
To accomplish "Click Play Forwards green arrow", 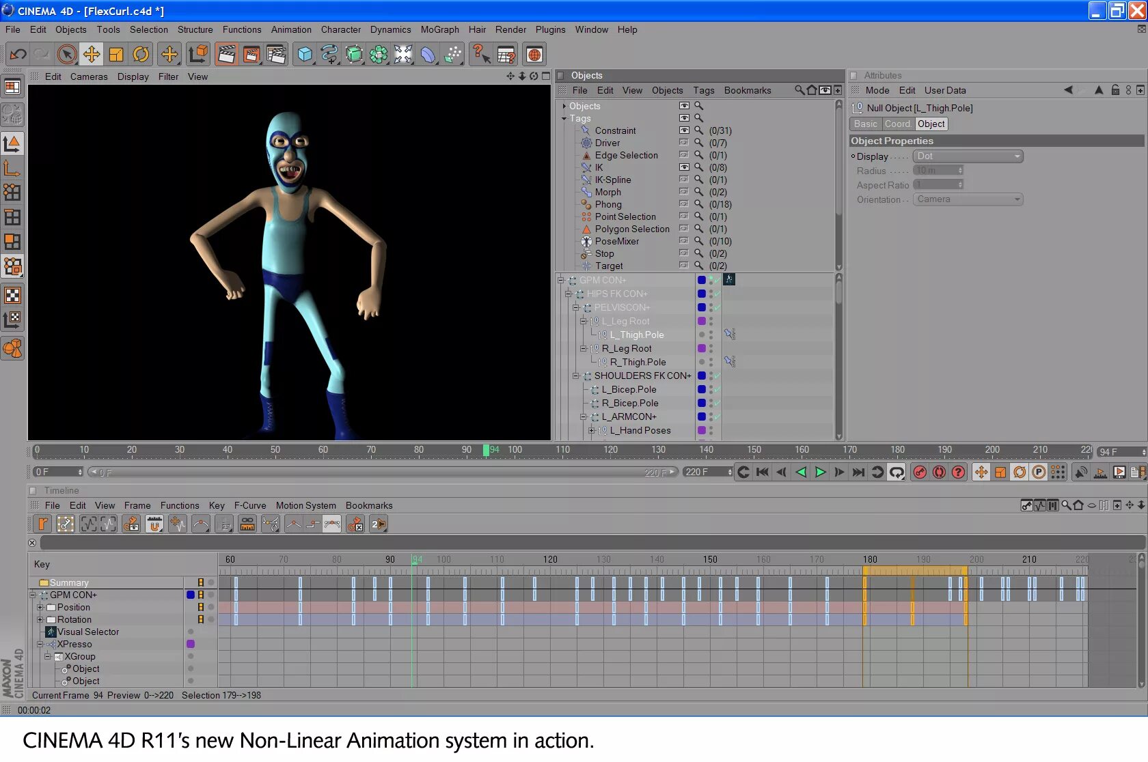I will (x=820, y=472).
